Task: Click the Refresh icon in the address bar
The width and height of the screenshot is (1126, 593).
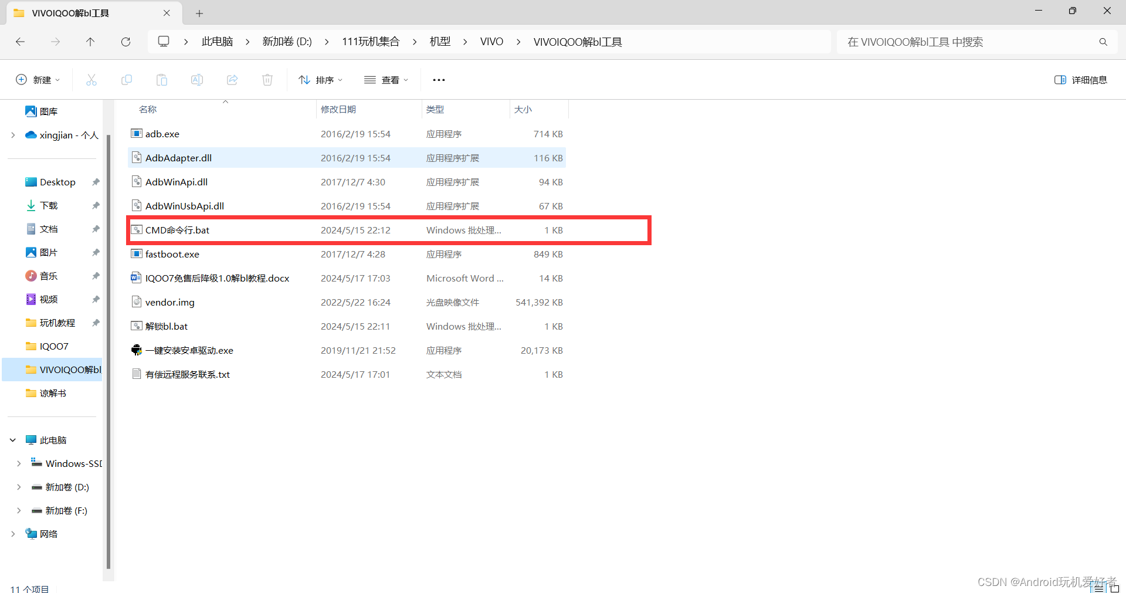Action: click(126, 42)
